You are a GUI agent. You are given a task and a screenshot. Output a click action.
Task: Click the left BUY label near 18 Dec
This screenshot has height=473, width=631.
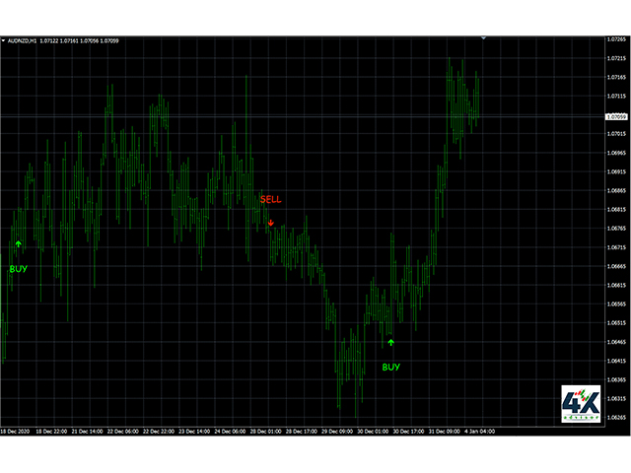[x=18, y=269]
